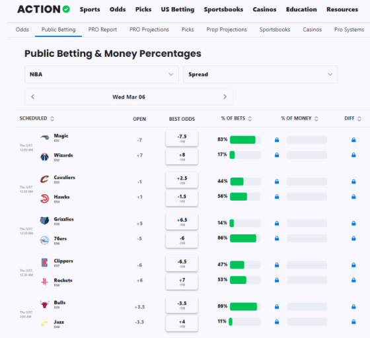Sort by % OF BETS column
Viewport: 370px width, 338px height.
pyautogui.click(x=237, y=118)
